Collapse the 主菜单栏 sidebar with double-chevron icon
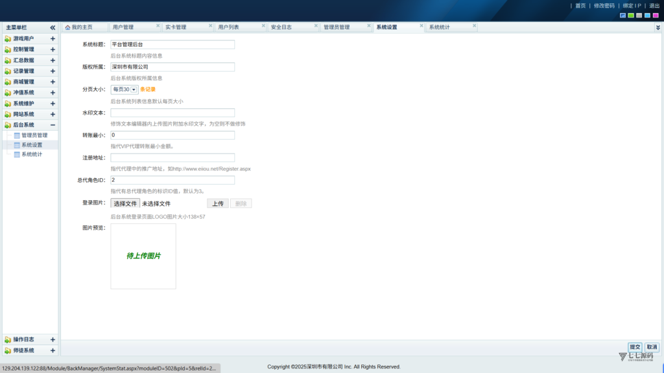The image size is (664, 373). tap(53, 27)
